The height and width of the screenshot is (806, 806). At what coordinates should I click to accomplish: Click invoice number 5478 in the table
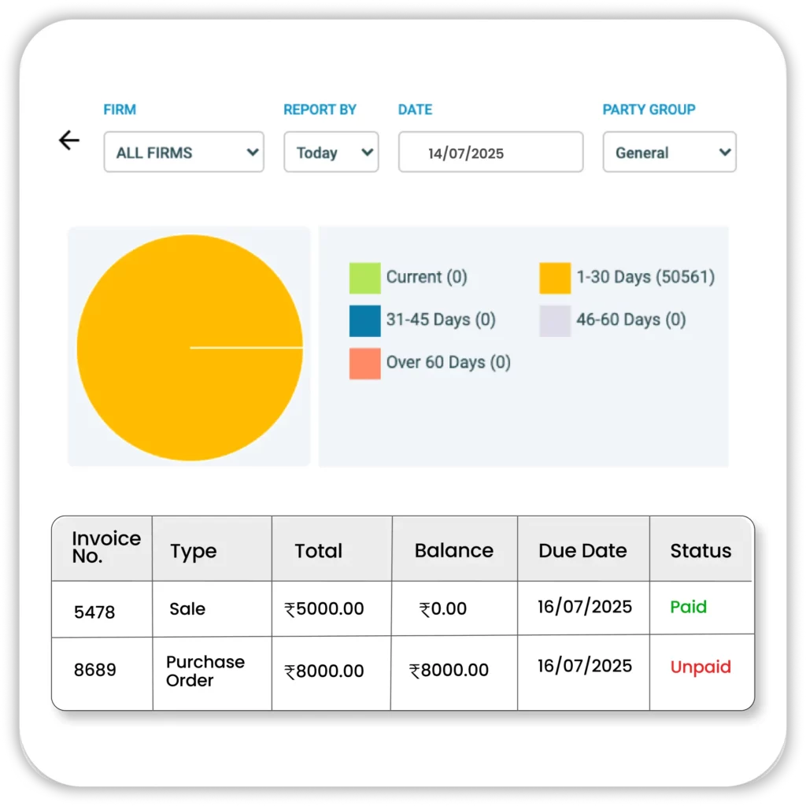point(94,608)
